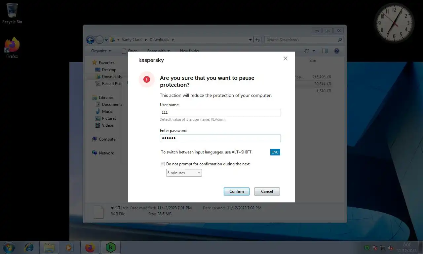Click the network tray icon
Screen dimensions: 423x254
point(383,247)
